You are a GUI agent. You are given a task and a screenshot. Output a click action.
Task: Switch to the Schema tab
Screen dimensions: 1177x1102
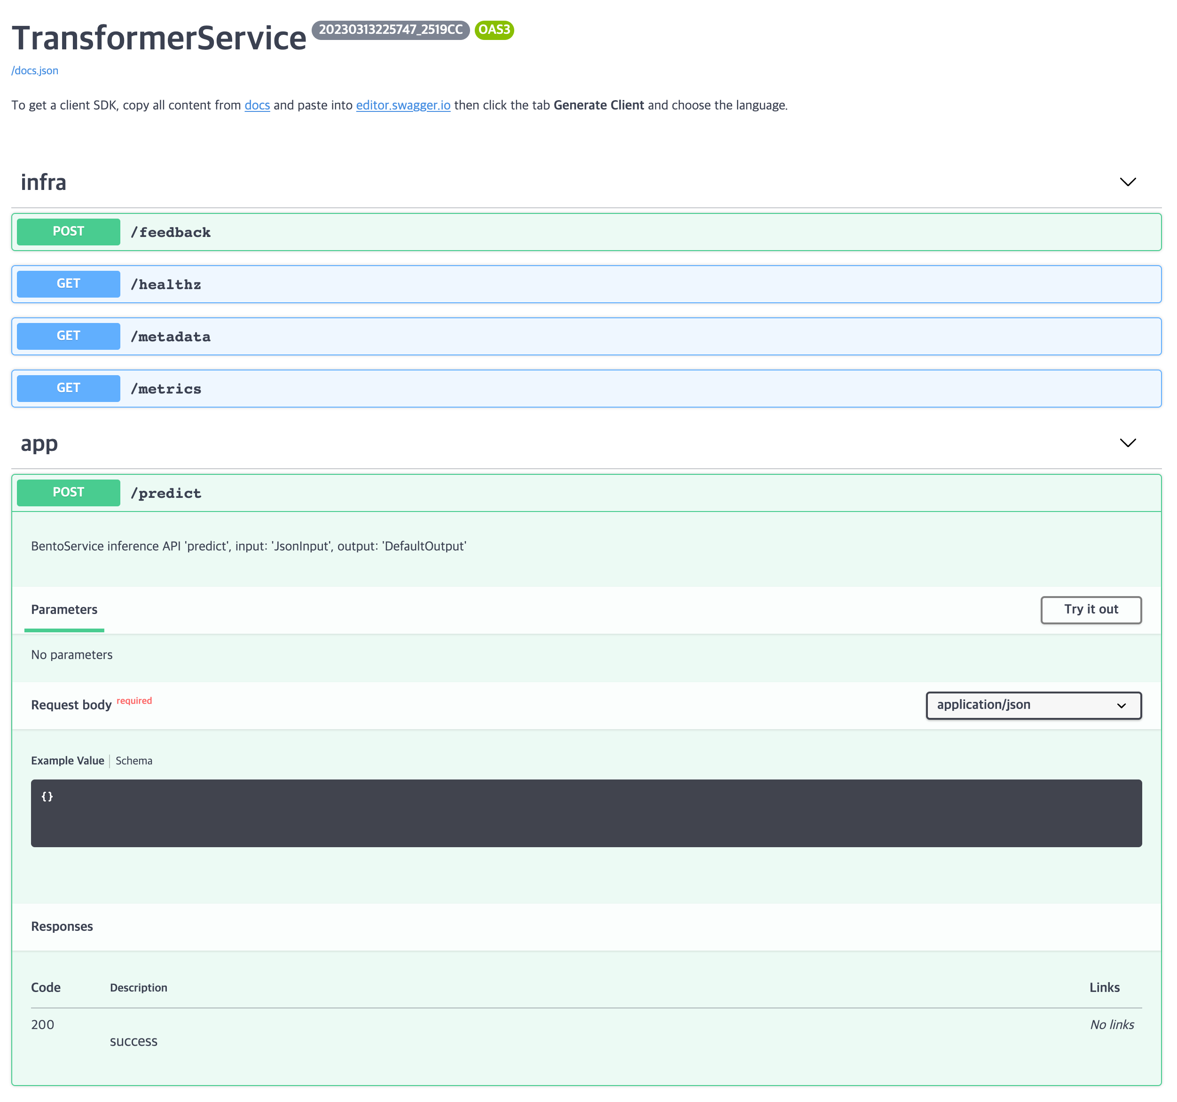(134, 760)
